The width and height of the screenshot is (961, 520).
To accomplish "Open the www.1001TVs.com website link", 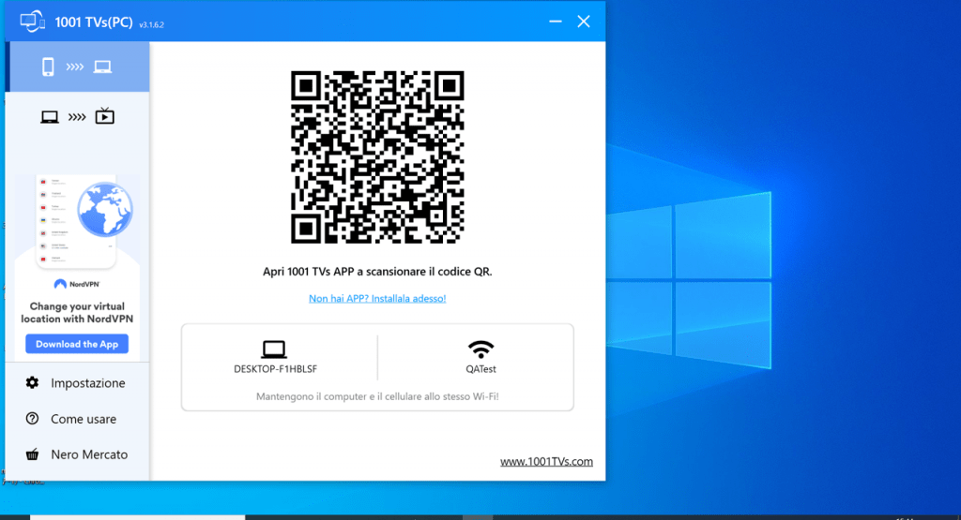I will (x=546, y=461).
